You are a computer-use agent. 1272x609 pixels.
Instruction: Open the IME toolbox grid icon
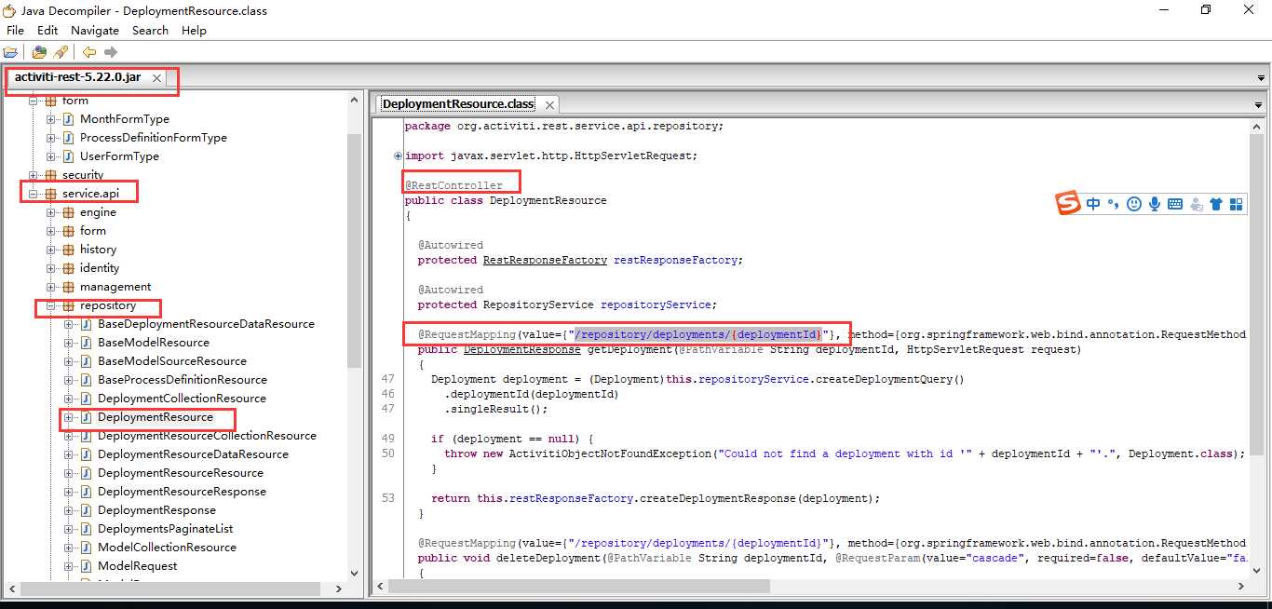[1237, 204]
